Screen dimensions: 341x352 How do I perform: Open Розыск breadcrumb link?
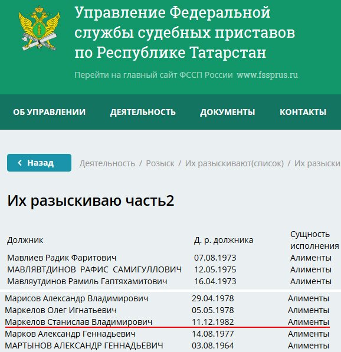(160, 163)
